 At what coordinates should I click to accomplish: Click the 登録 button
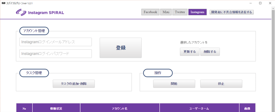pos(121,48)
